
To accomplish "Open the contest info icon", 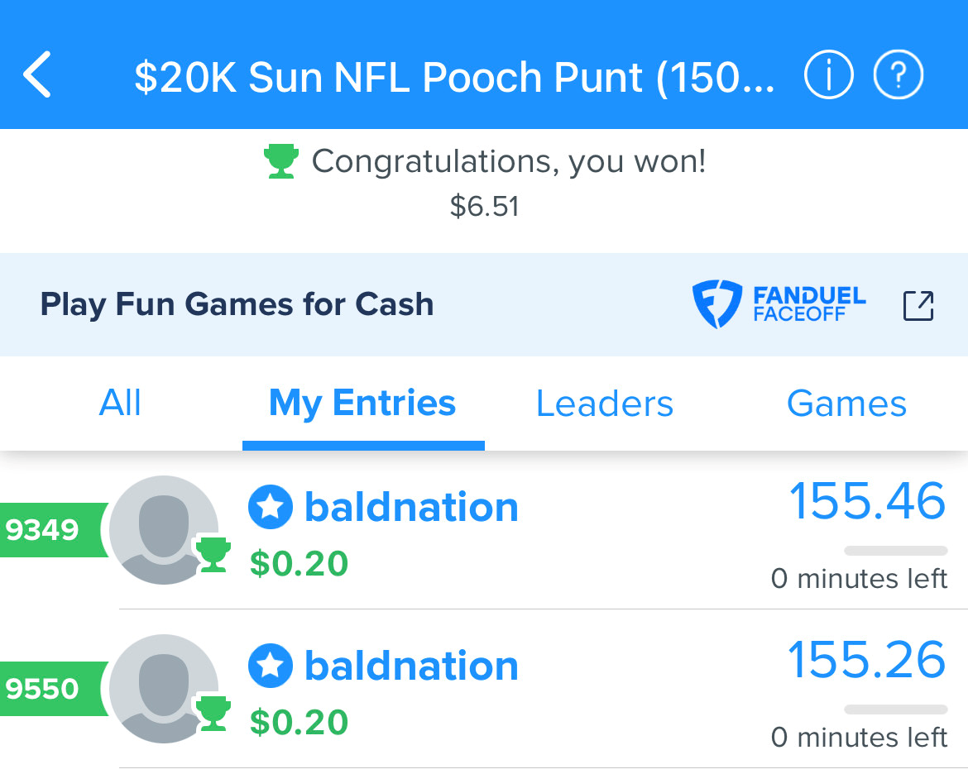I will 828,74.
